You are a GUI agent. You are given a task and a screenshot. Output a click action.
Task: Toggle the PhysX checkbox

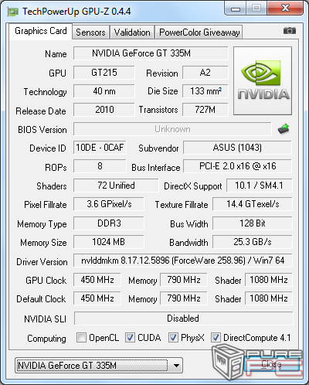[x=173, y=338]
